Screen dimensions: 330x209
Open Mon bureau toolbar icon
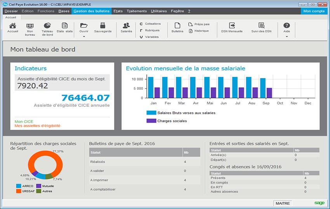coord(30,26)
